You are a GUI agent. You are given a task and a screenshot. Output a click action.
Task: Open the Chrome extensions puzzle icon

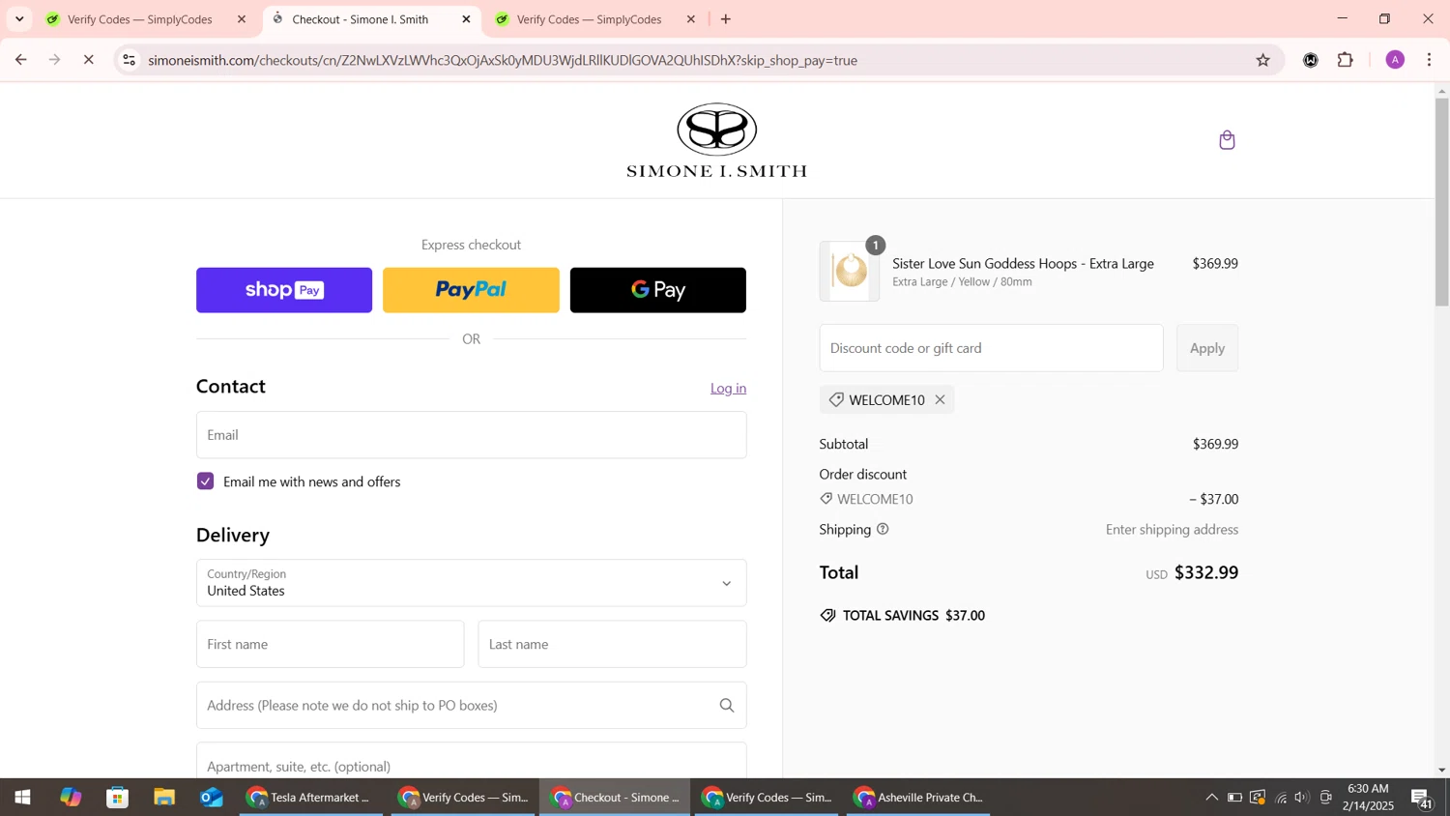(1346, 60)
